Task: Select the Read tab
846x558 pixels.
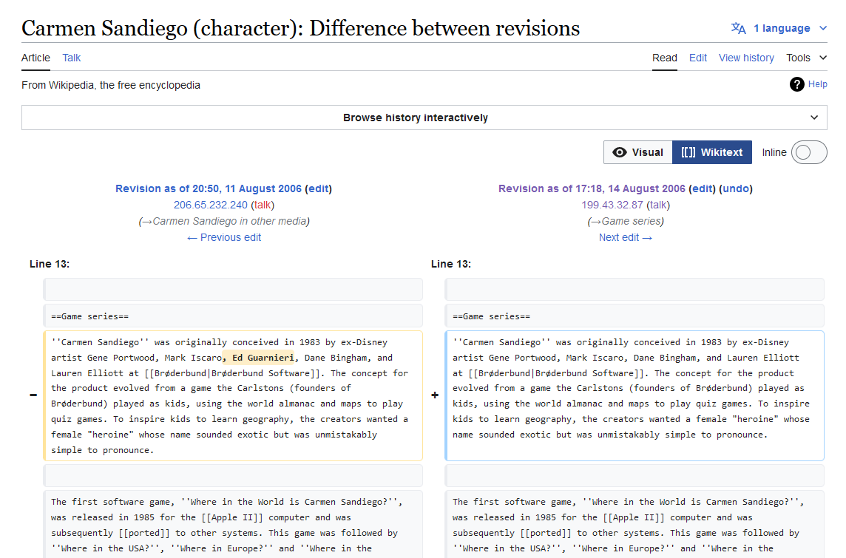Action: (x=665, y=58)
